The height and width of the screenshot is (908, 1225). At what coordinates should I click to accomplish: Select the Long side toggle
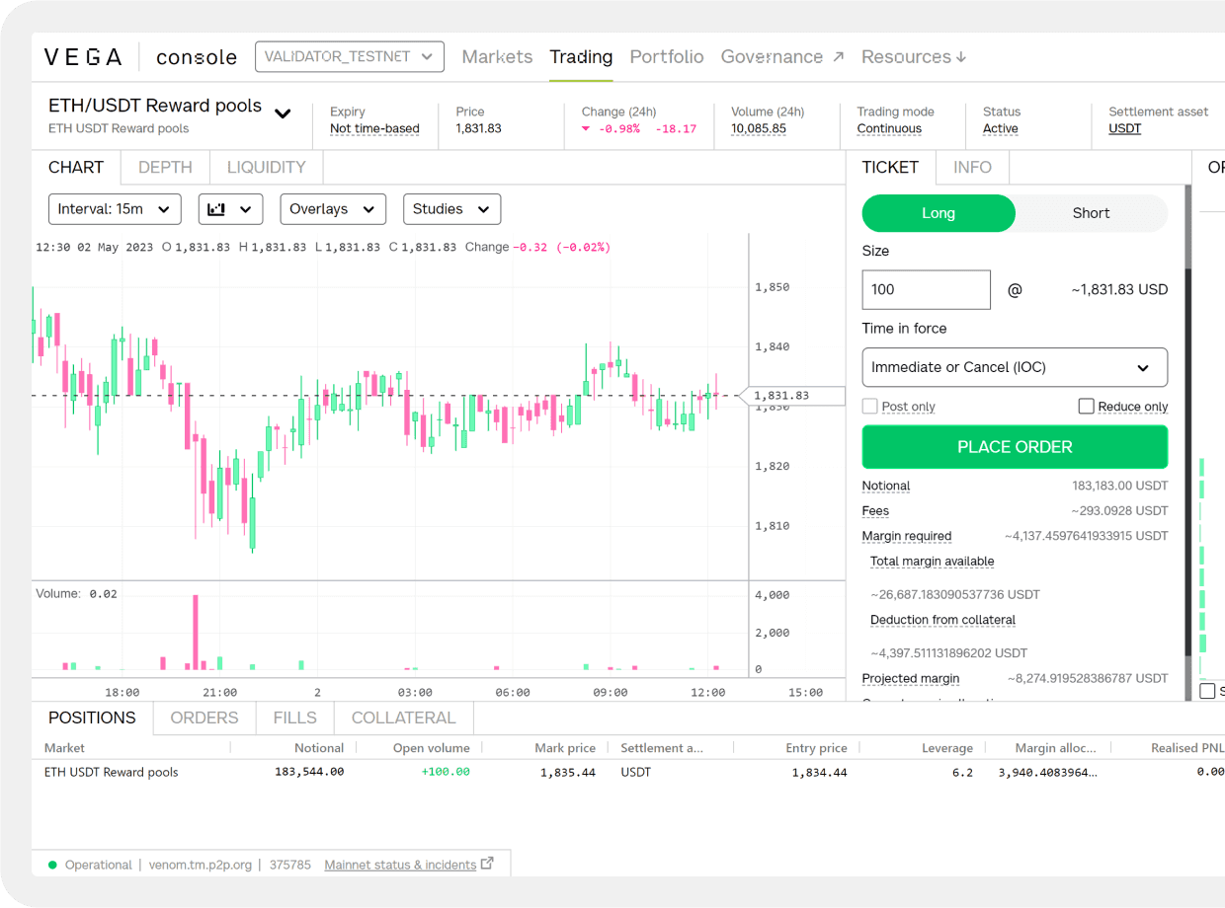click(939, 213)
